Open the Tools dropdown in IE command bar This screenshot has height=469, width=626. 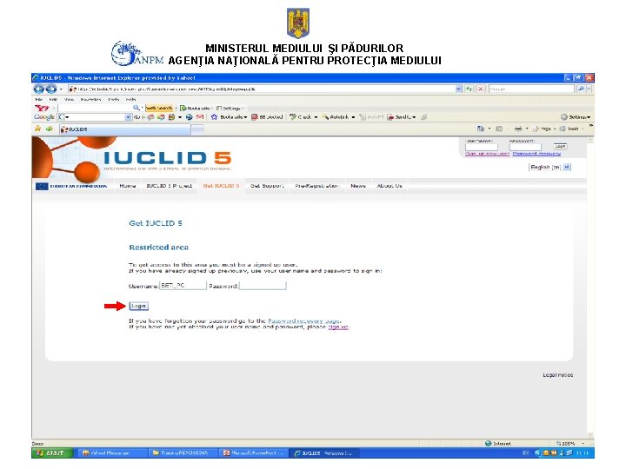click(x=571, y=129)
